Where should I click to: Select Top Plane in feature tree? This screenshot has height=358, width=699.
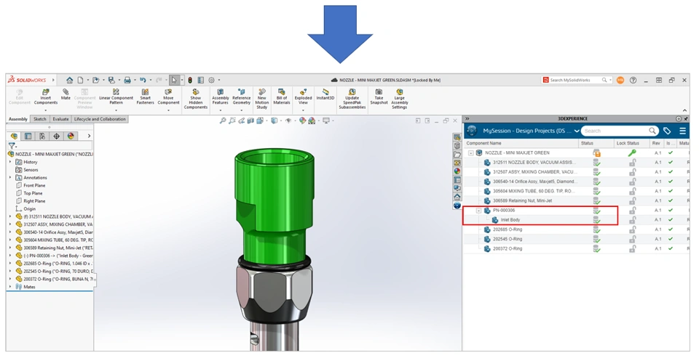click(33, 193)
